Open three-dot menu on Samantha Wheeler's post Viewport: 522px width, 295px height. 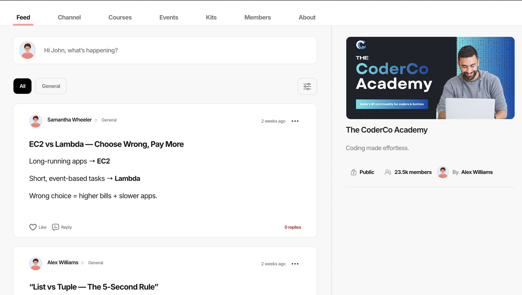[x=295, y=121]
